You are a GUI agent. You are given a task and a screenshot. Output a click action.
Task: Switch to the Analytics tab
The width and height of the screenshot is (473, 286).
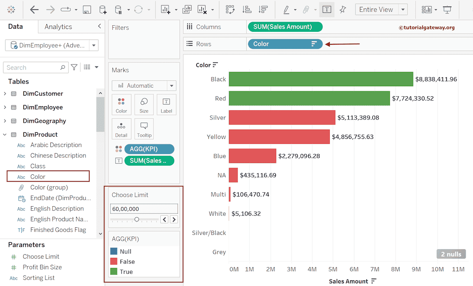(x=58, y=27)
